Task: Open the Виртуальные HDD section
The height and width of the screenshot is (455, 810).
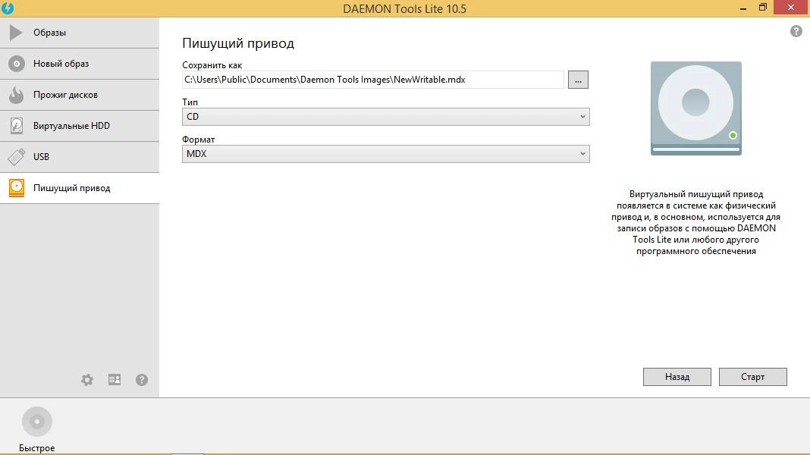Action: tap(80, 126)
